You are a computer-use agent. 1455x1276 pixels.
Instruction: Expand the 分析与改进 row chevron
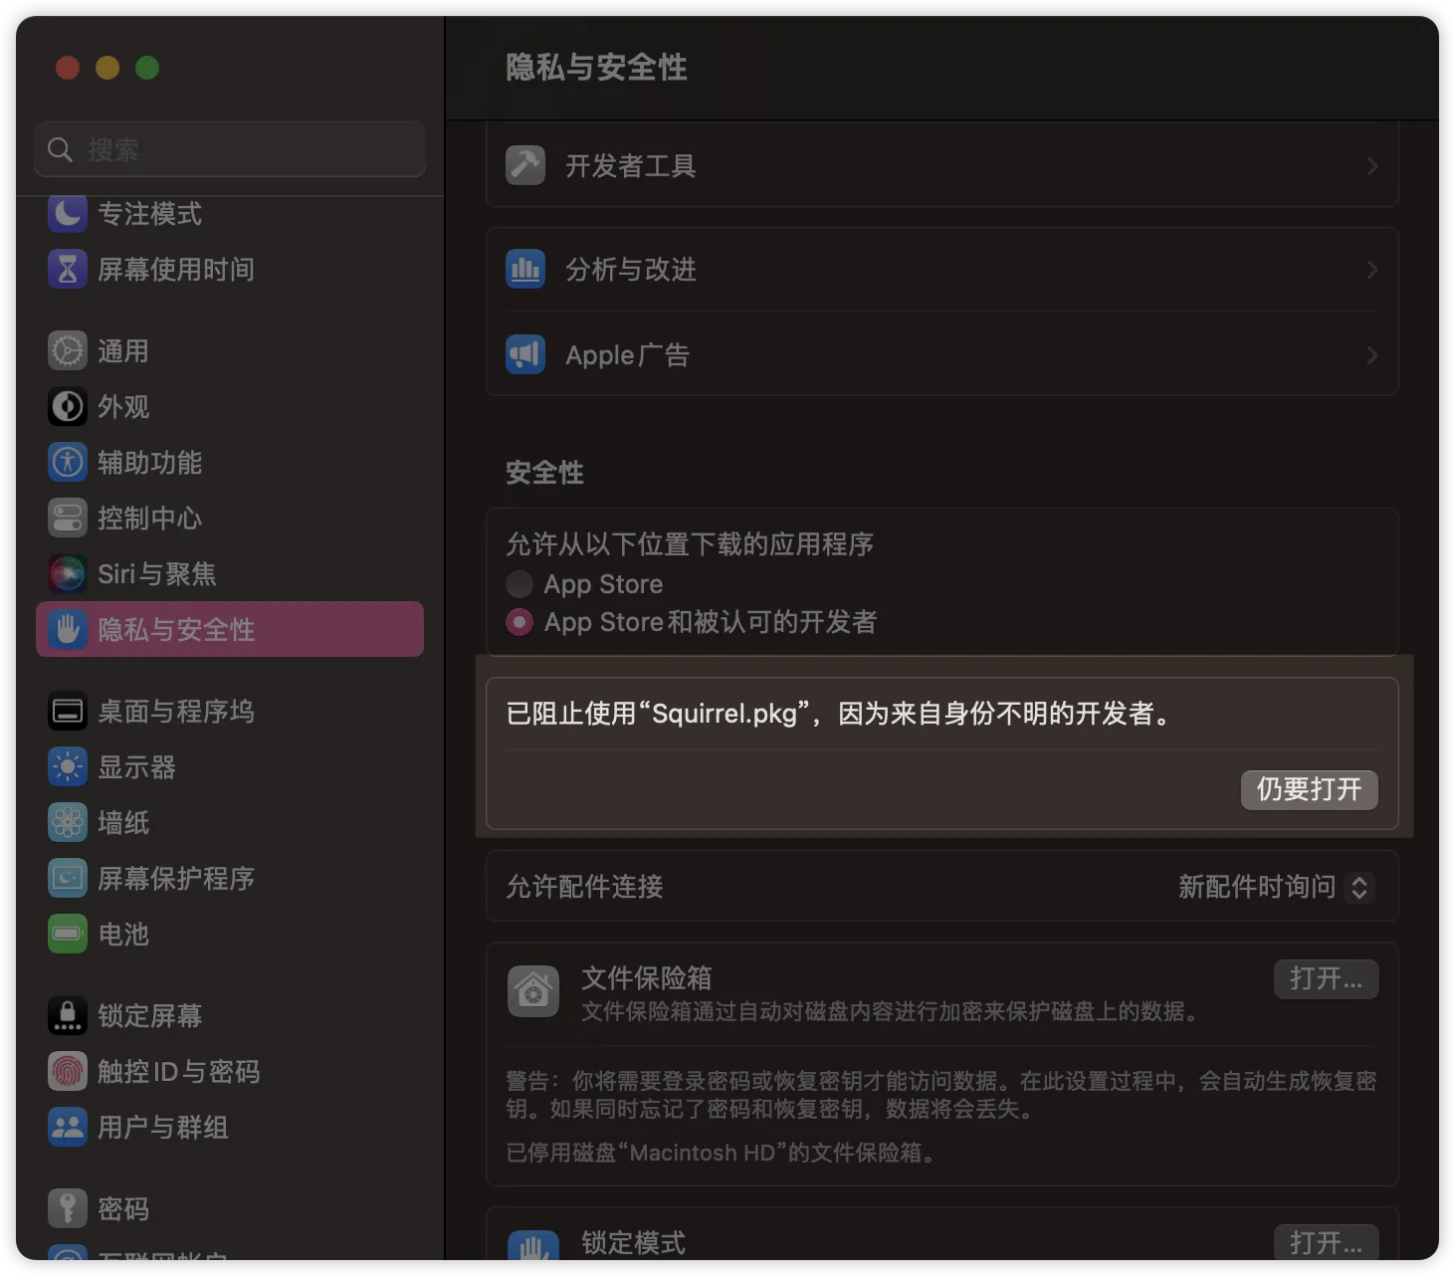[x=1372, y=270]
